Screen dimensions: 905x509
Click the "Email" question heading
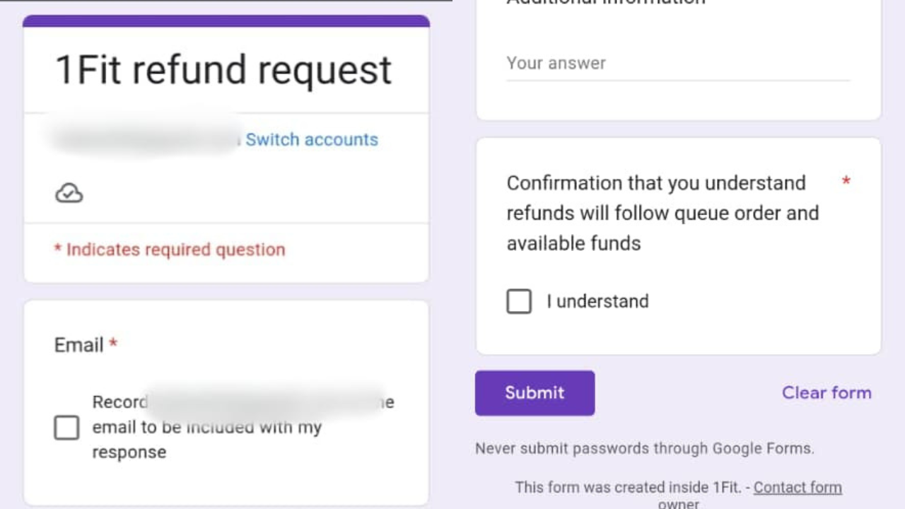(x=79, y=345)
